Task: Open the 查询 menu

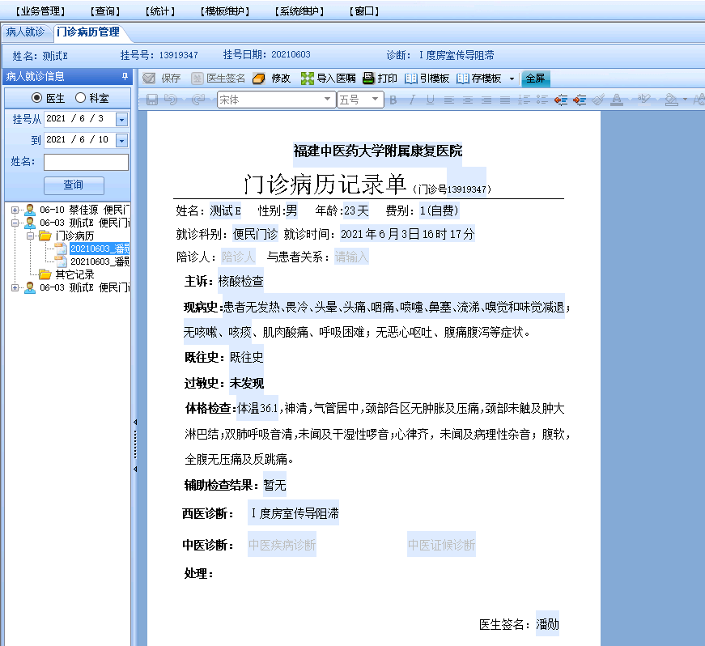Action: pyautogui.click(x=105, y=11)
